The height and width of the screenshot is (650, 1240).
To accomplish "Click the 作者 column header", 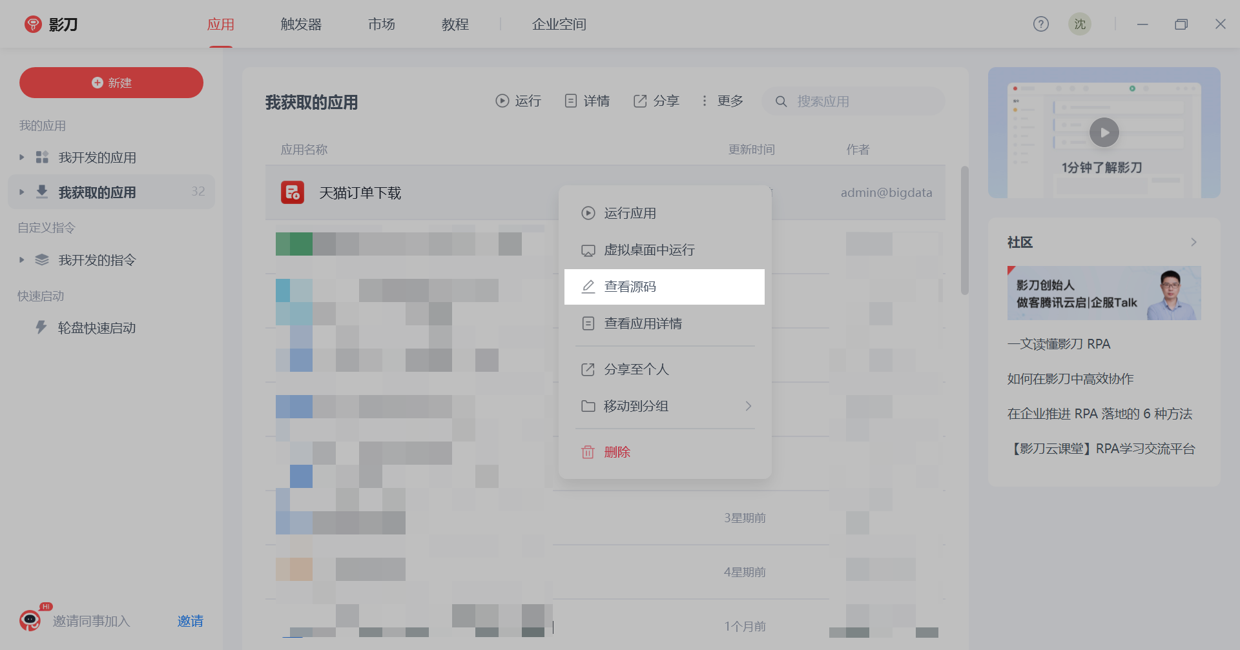I will click(858, 150).
